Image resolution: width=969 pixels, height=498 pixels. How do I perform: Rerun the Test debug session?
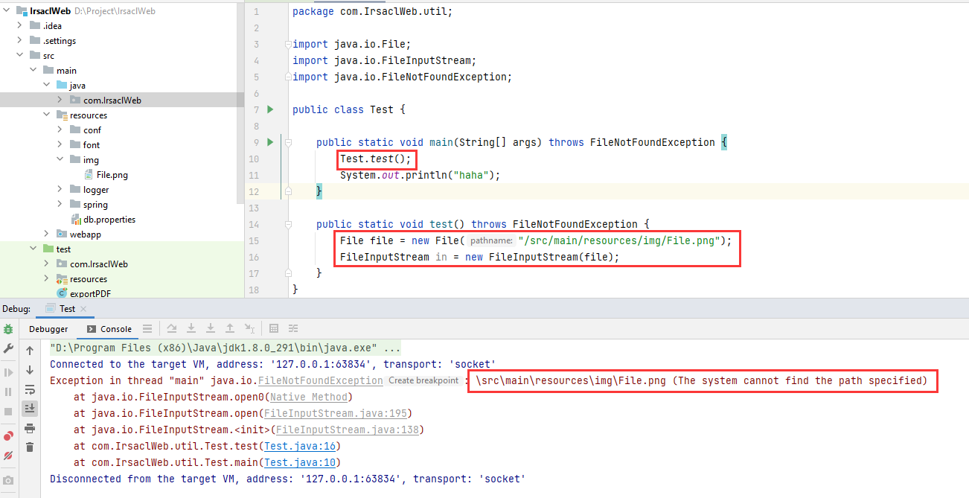pyautogui.click(x=7, y=329)
